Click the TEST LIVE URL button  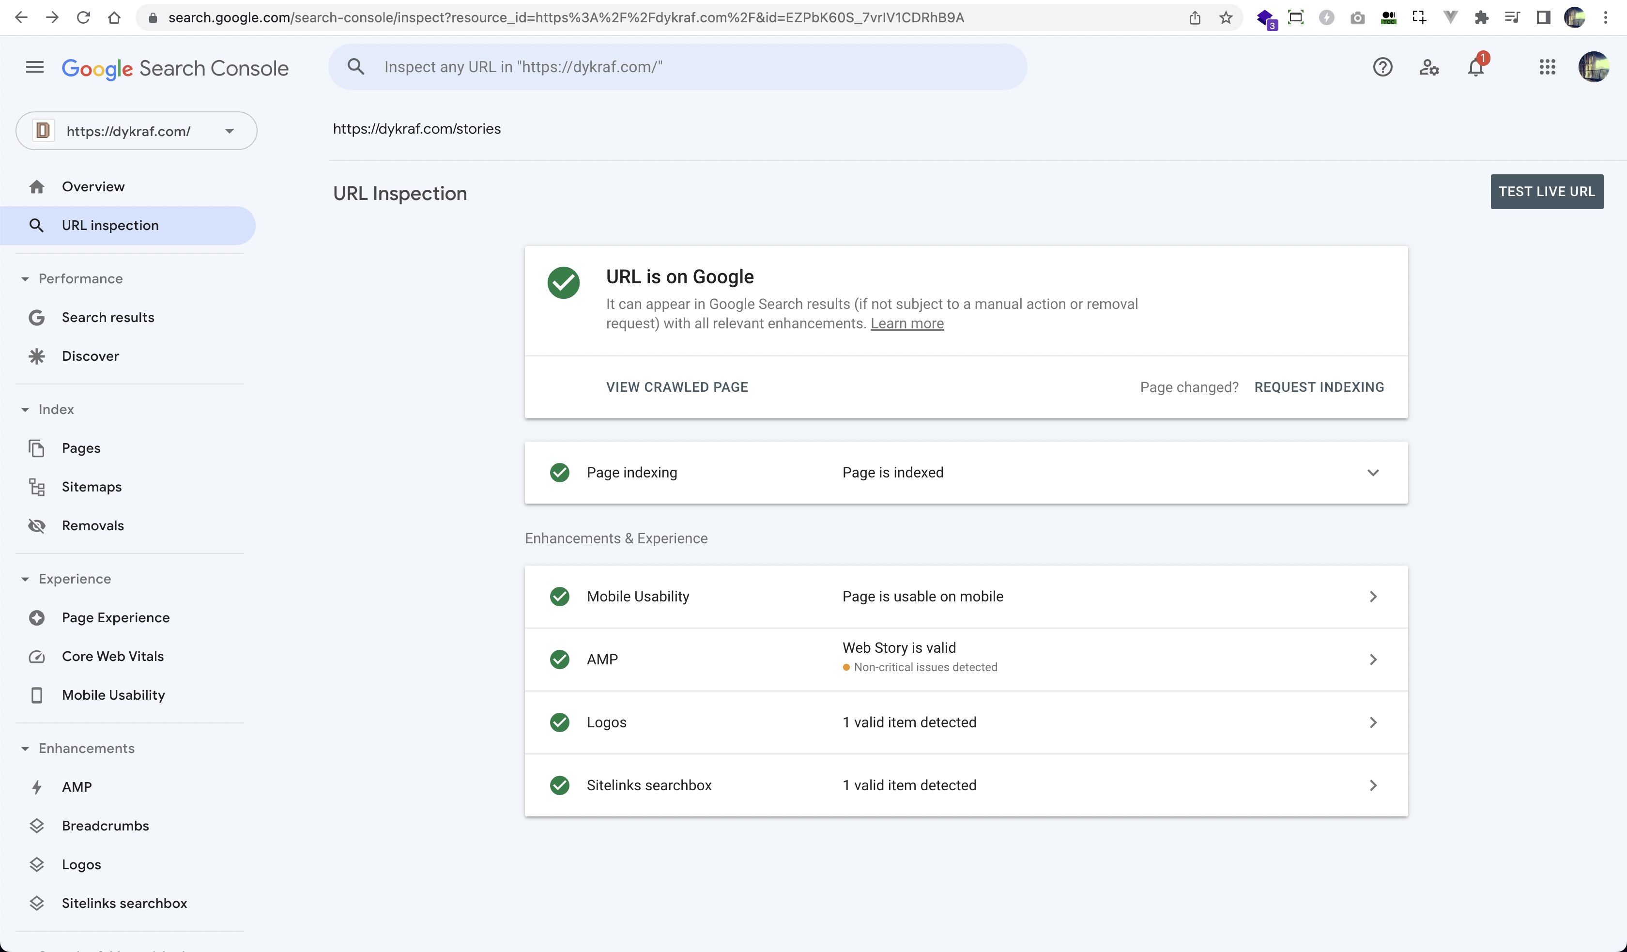(1546, 192)
